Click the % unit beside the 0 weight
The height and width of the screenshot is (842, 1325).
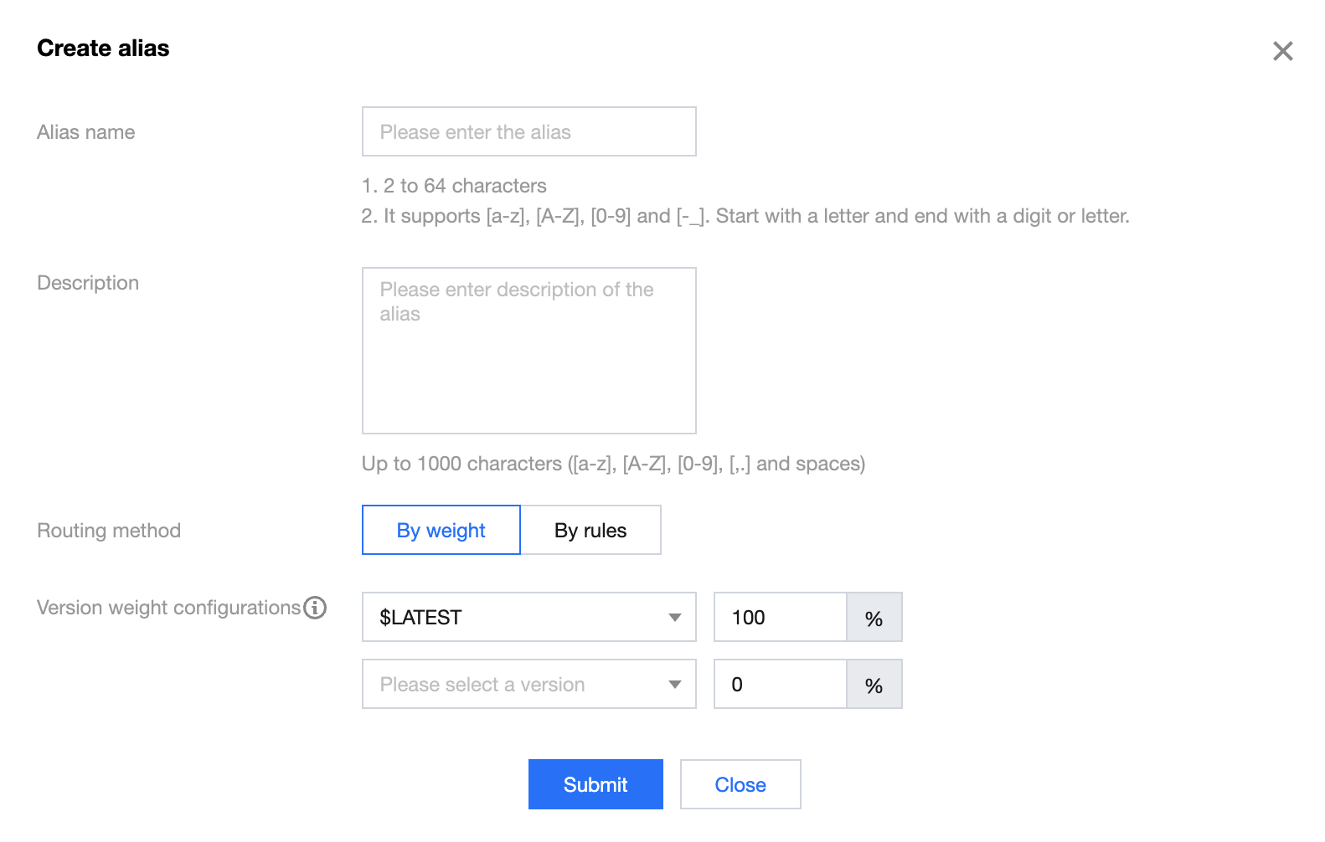pos(874,685)
